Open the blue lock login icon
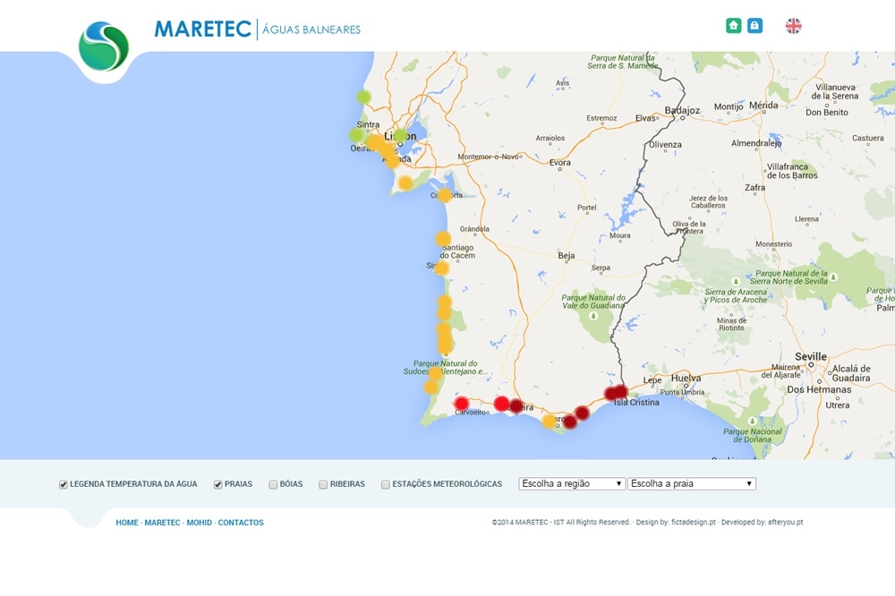 coord(754,26)
